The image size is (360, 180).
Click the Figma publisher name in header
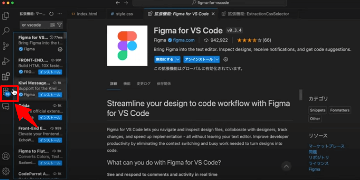pyautogui.click(x=160, y=40)
